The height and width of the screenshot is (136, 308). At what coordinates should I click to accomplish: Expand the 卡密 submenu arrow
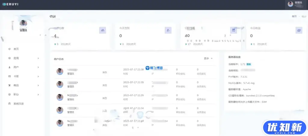coord(38,76)
